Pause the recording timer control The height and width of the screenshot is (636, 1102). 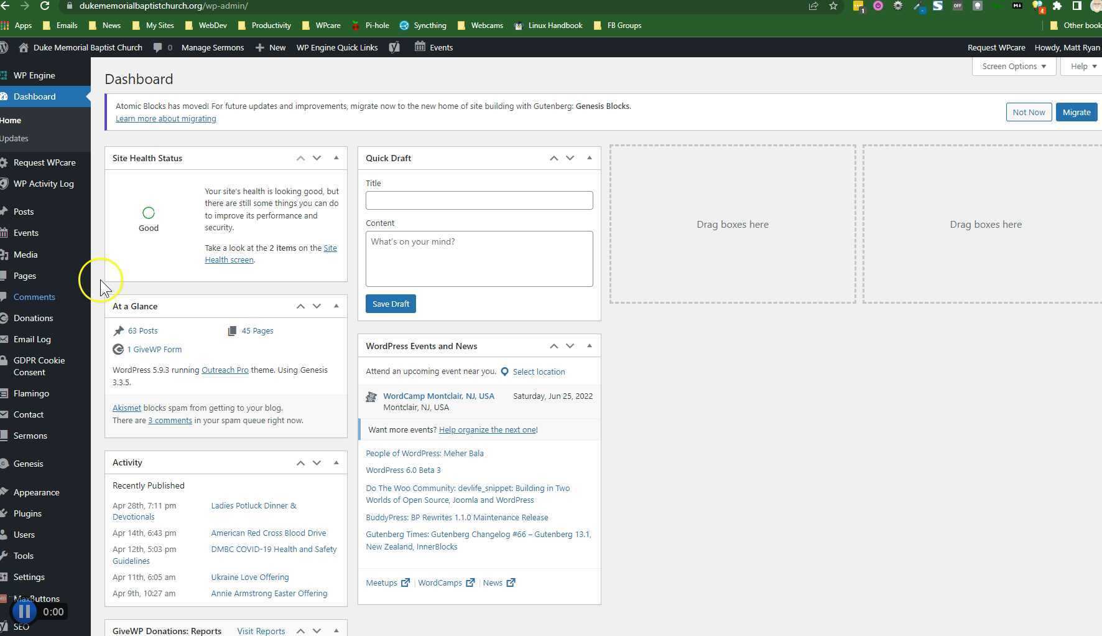click(x=24, y=610)
